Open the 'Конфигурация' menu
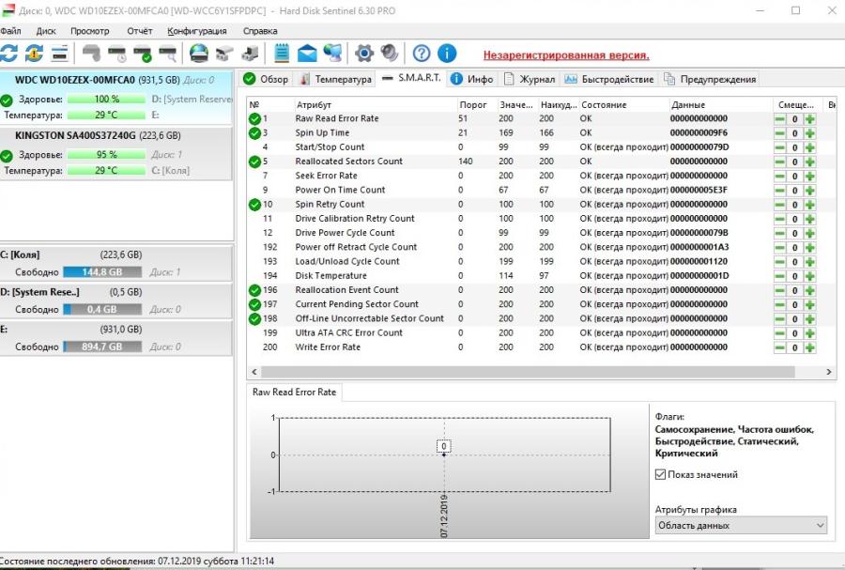The image size is (845, 570). tap(196, 31)
